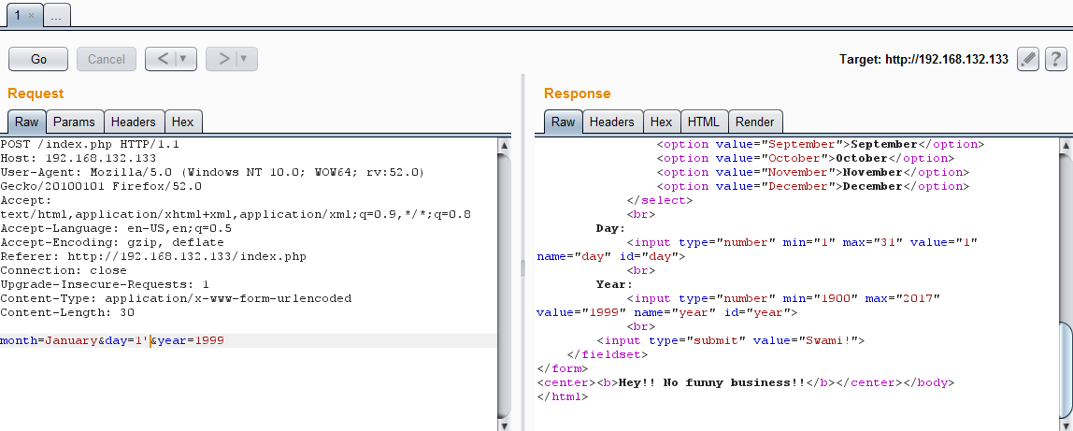Click the Accept-Encoding header line
Screen dimensions: 1073x431
pyautogui.click(x=112, y=242)
